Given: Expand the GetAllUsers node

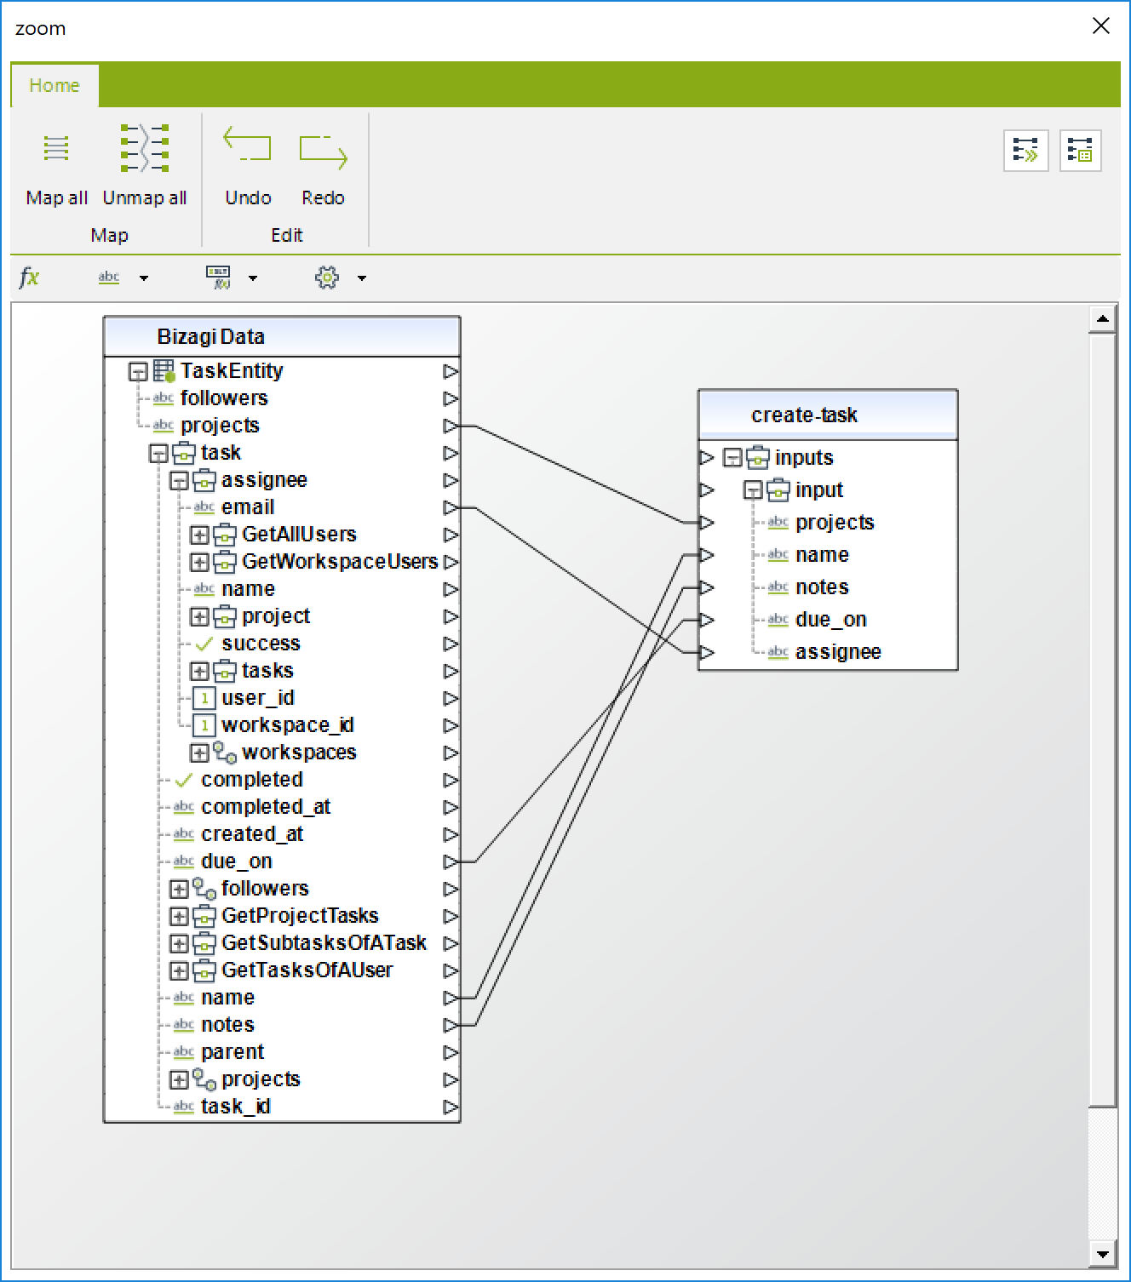Looking at the screenshot, I should click(199, 535).
